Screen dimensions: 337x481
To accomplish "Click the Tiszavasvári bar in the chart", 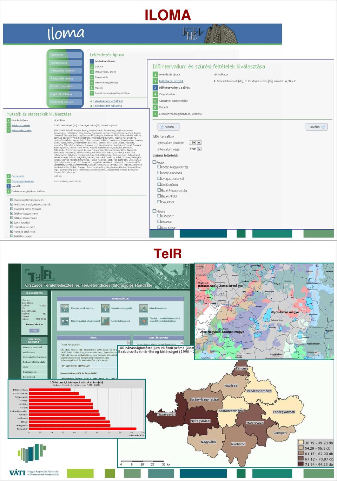I will (x=82, y=429).
